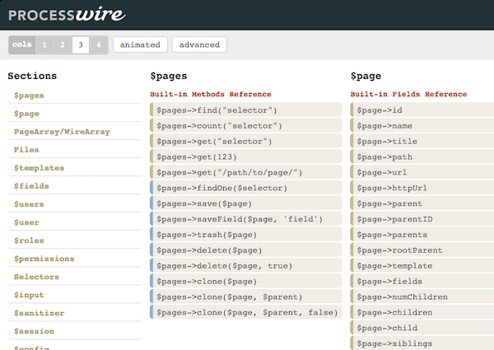This screenshot has width=494, height=350.
Task: Expand $pages->get("/path/to/page/") entry
Action: (246, 173)
